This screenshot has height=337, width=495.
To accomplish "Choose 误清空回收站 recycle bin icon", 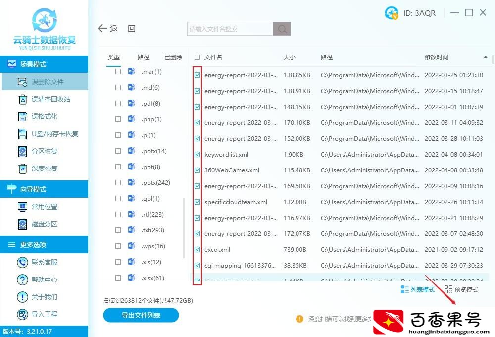I will (23, 99).
